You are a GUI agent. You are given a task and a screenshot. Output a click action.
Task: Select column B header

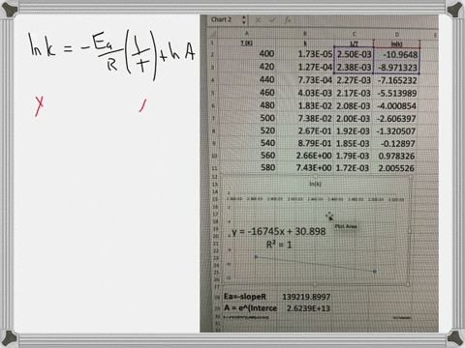pos(305,34)
